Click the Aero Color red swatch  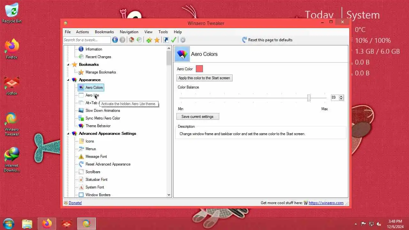click(199, 69)
